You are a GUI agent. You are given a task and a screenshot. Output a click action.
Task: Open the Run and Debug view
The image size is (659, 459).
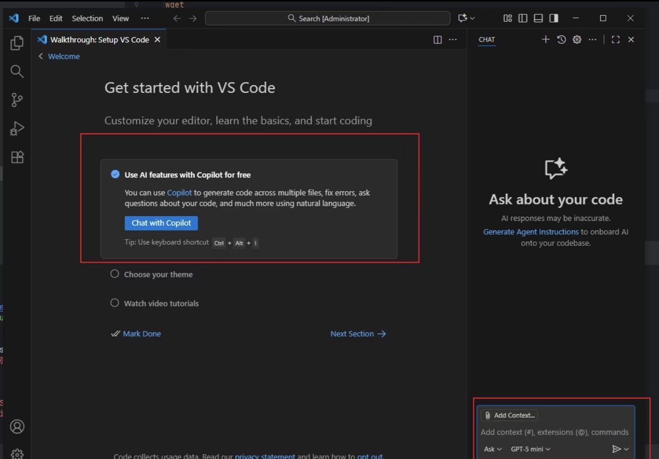pyautogui.click(x=17, y=129)
